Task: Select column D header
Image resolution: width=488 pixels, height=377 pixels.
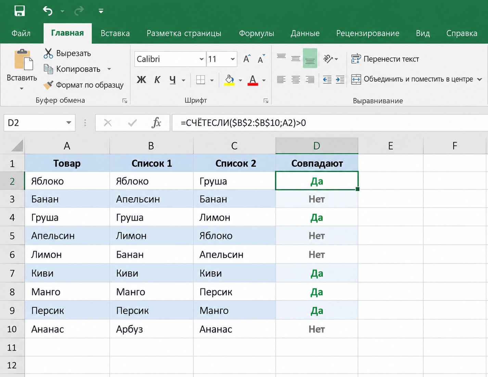Action: [317, 146]
